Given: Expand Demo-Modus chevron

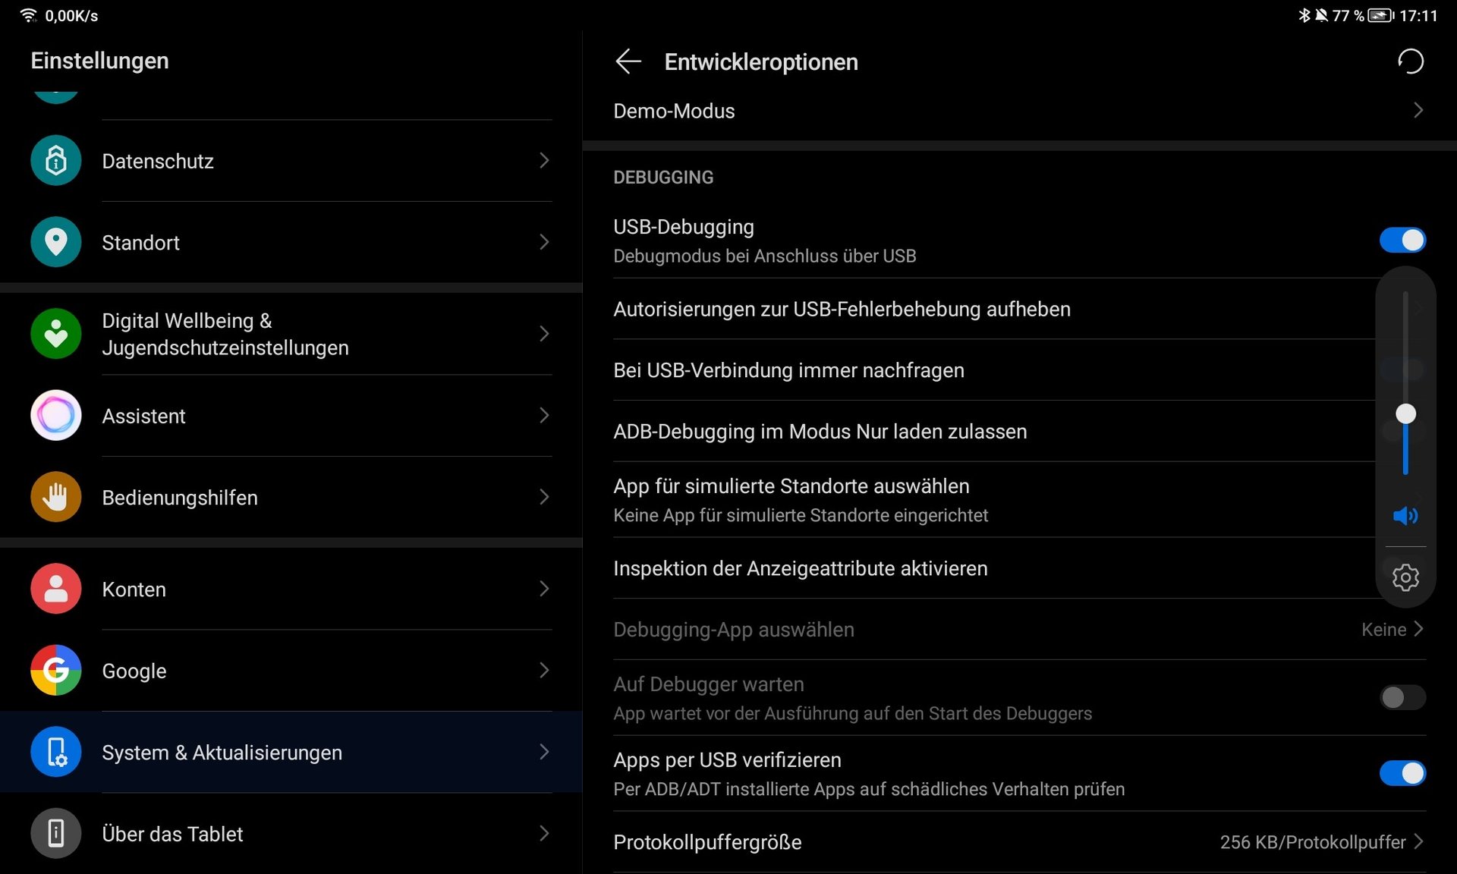Looking at the screenshot, I should 1418,111.
